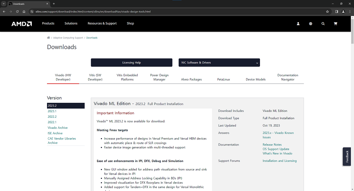Click the Licensing Help button
This screenshot has height=191, width=354.
(132, 63)
